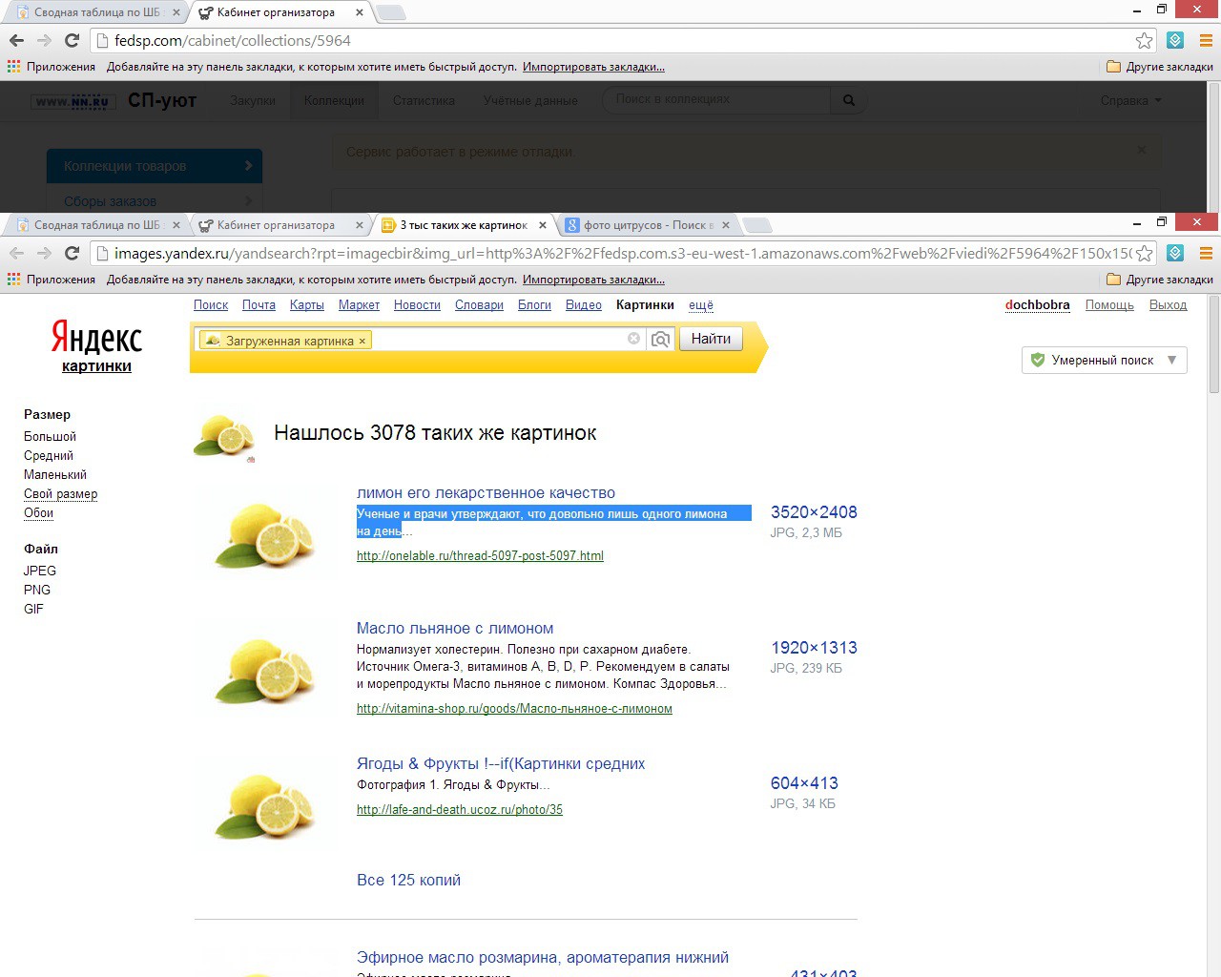
Task: Close the 3 тыс таких же картинок tab
Action: click(543, 225)
